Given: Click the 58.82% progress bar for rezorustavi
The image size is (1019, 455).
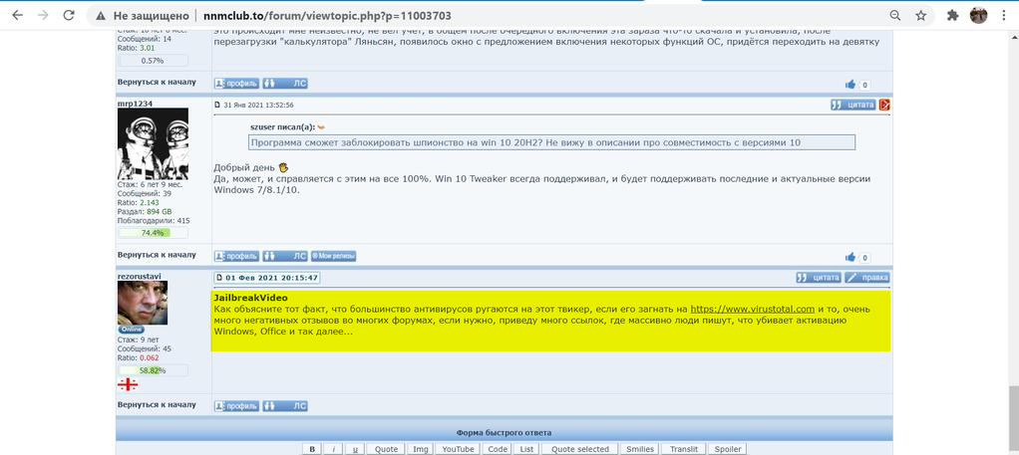Looking at the screenshot, I should [153, 370].
